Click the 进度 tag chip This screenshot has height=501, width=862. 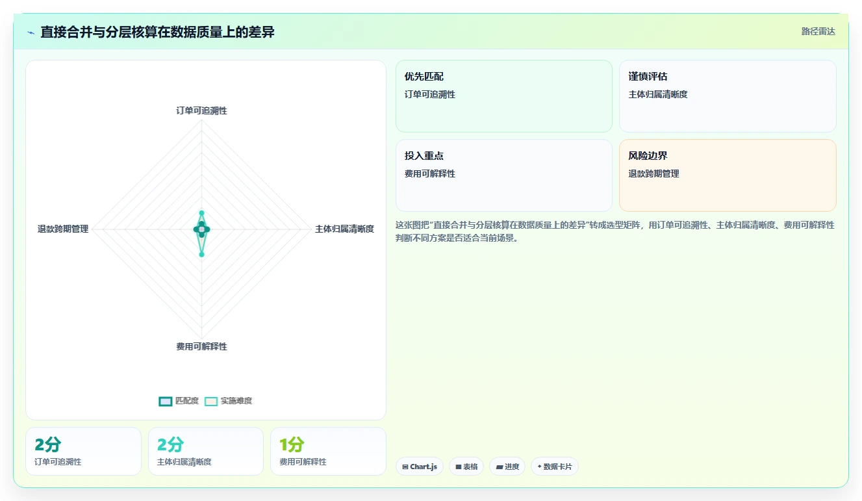pyautogui.click(x=507, y=467)
